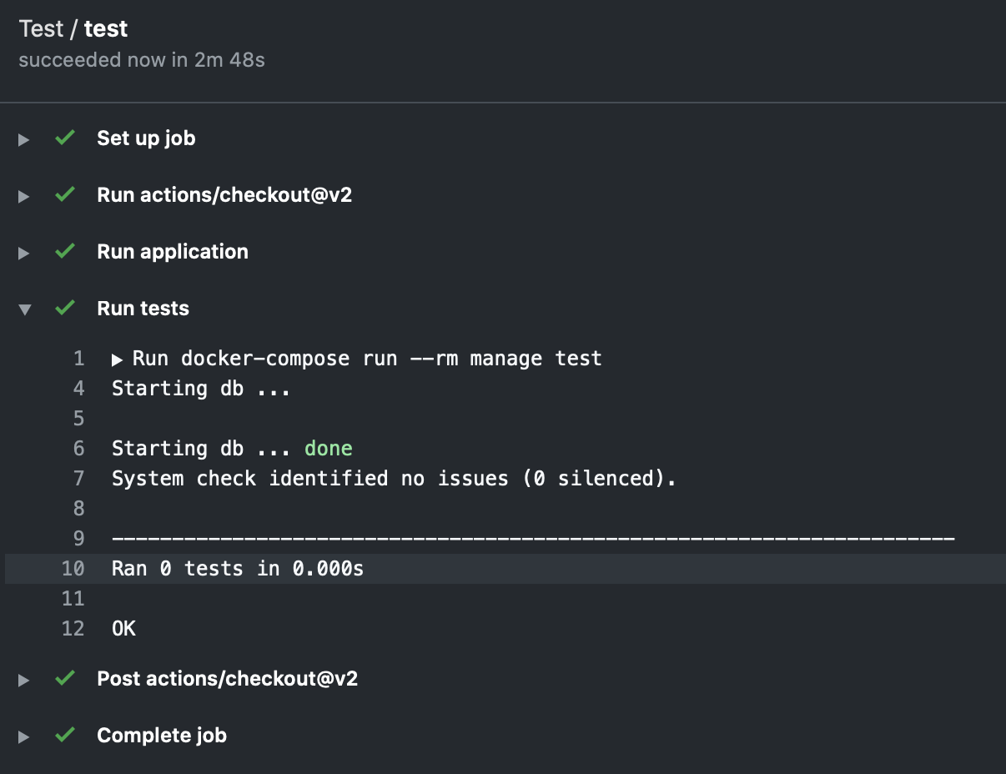Click the 'succeeded now in 2m 48s' status
The image size is (1006, 774).
pos(142,60)
